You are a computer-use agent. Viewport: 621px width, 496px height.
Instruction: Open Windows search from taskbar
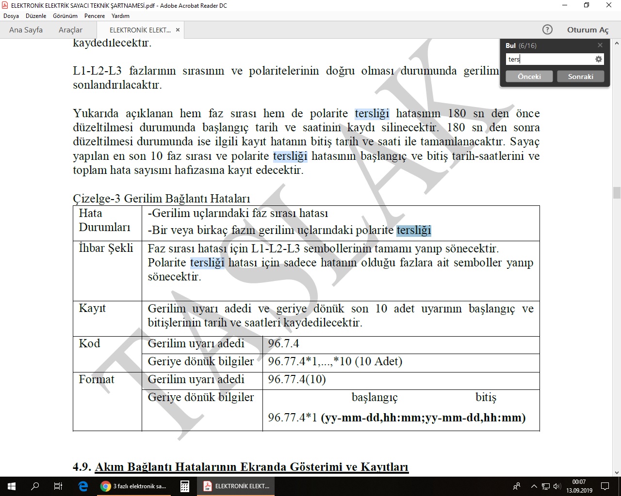click(x=35, y=486)
